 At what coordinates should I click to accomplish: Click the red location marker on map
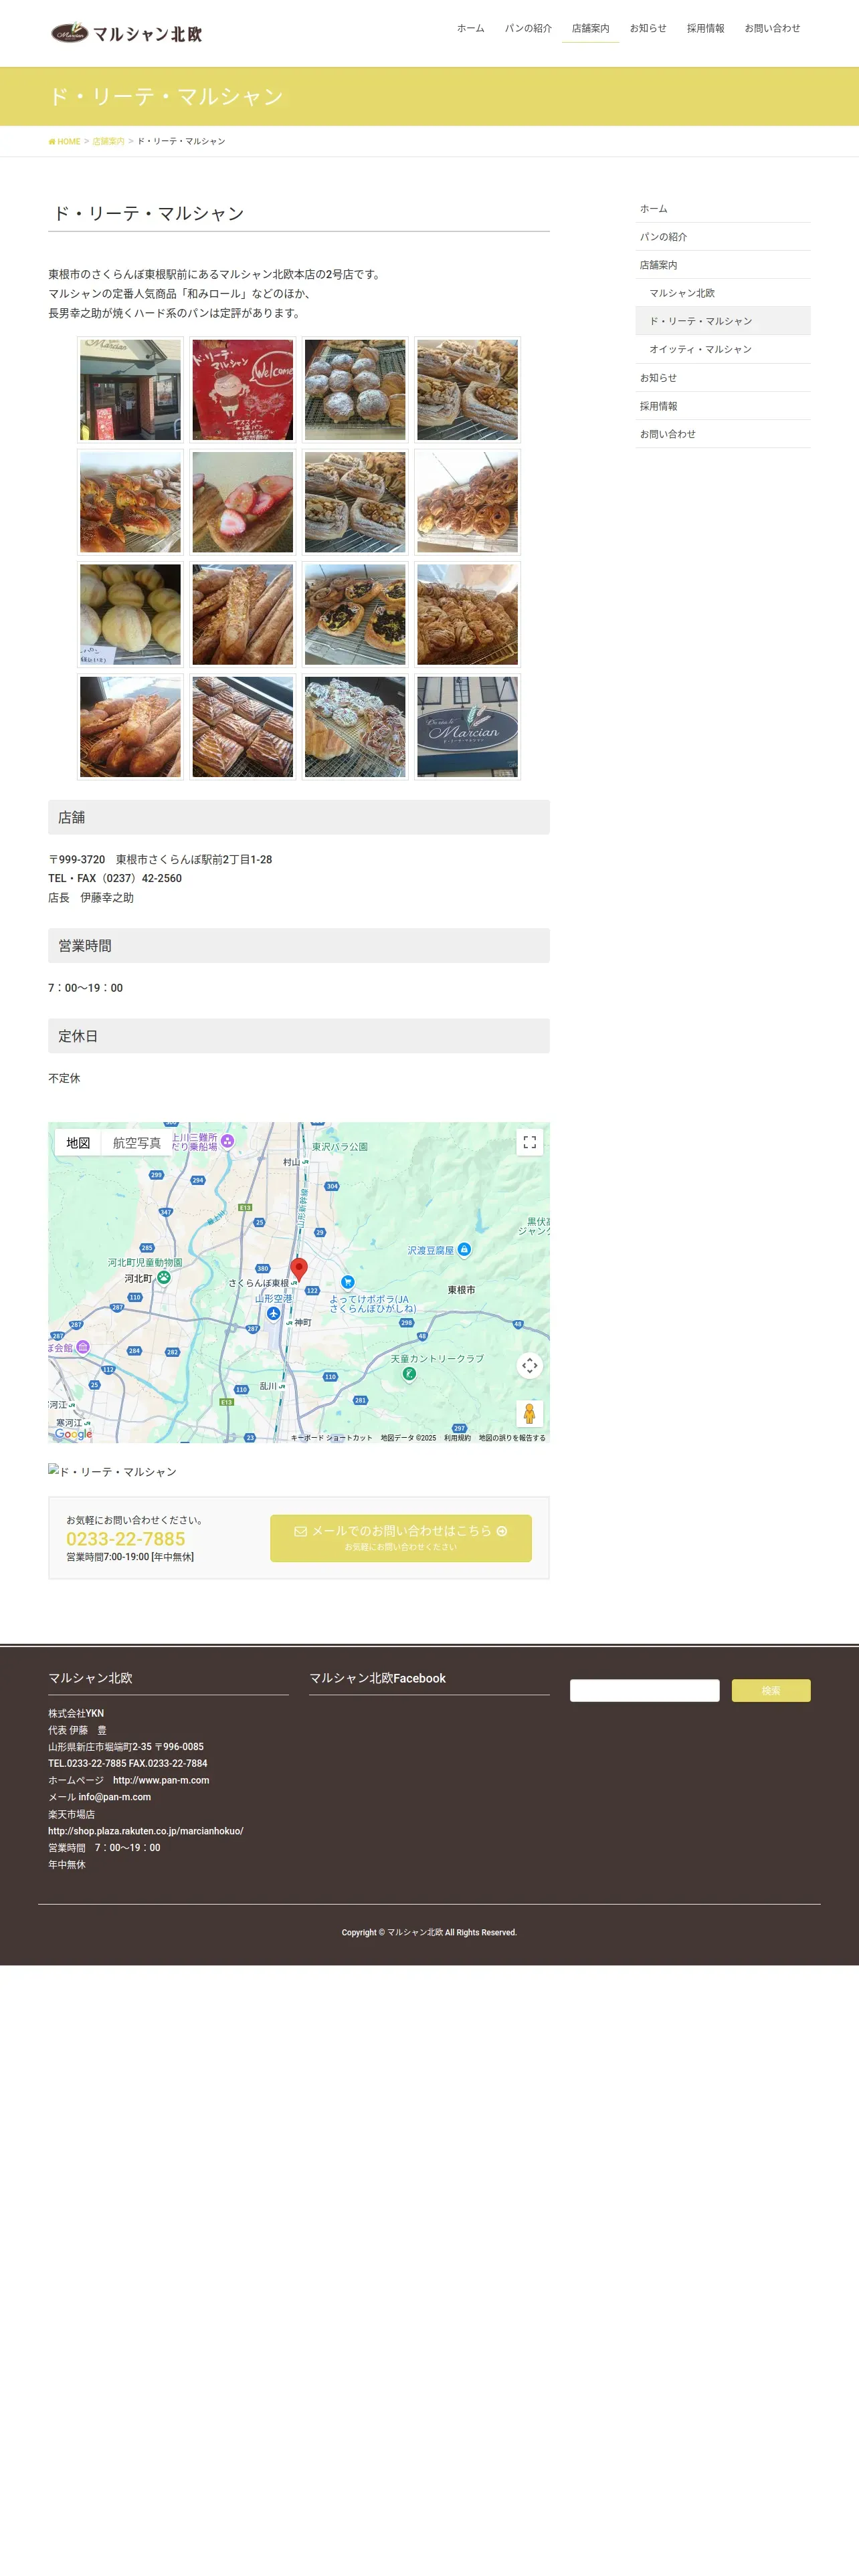(x=298, y=1270)
